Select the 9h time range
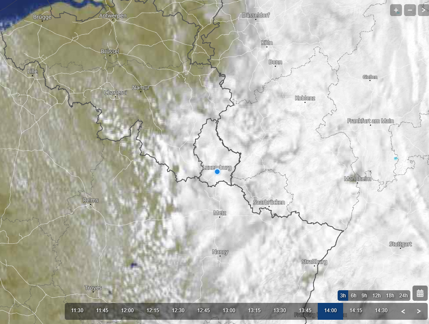The image size is (429, 324). (364, 295)
